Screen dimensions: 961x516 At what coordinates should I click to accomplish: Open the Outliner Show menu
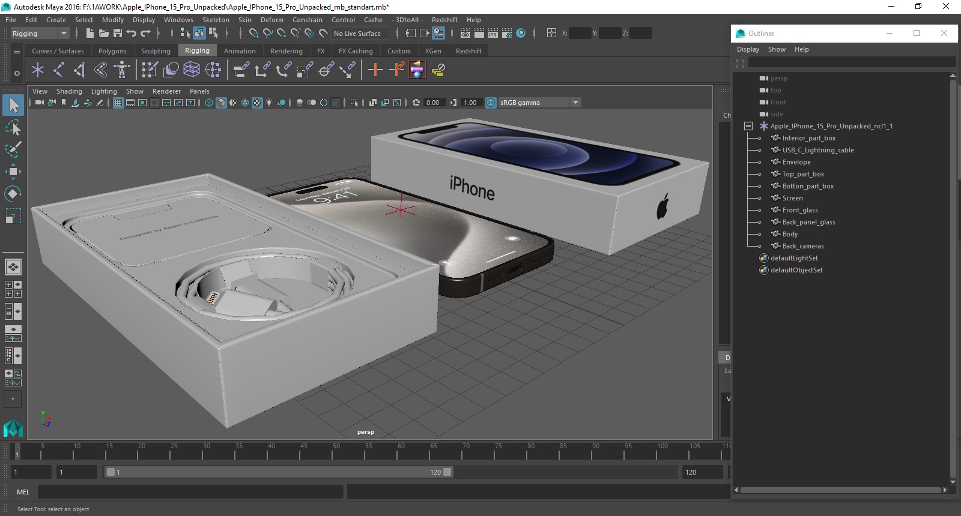[777, 49]
